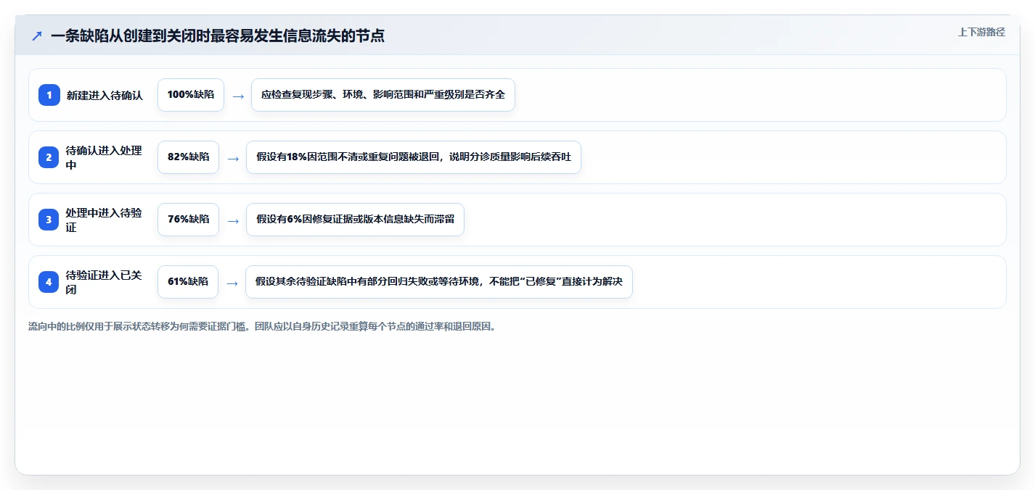Viewport: 1035px width, 490px height.
Task: Select the 待确认进入处理中 step label
Action: tap(105, 157)
